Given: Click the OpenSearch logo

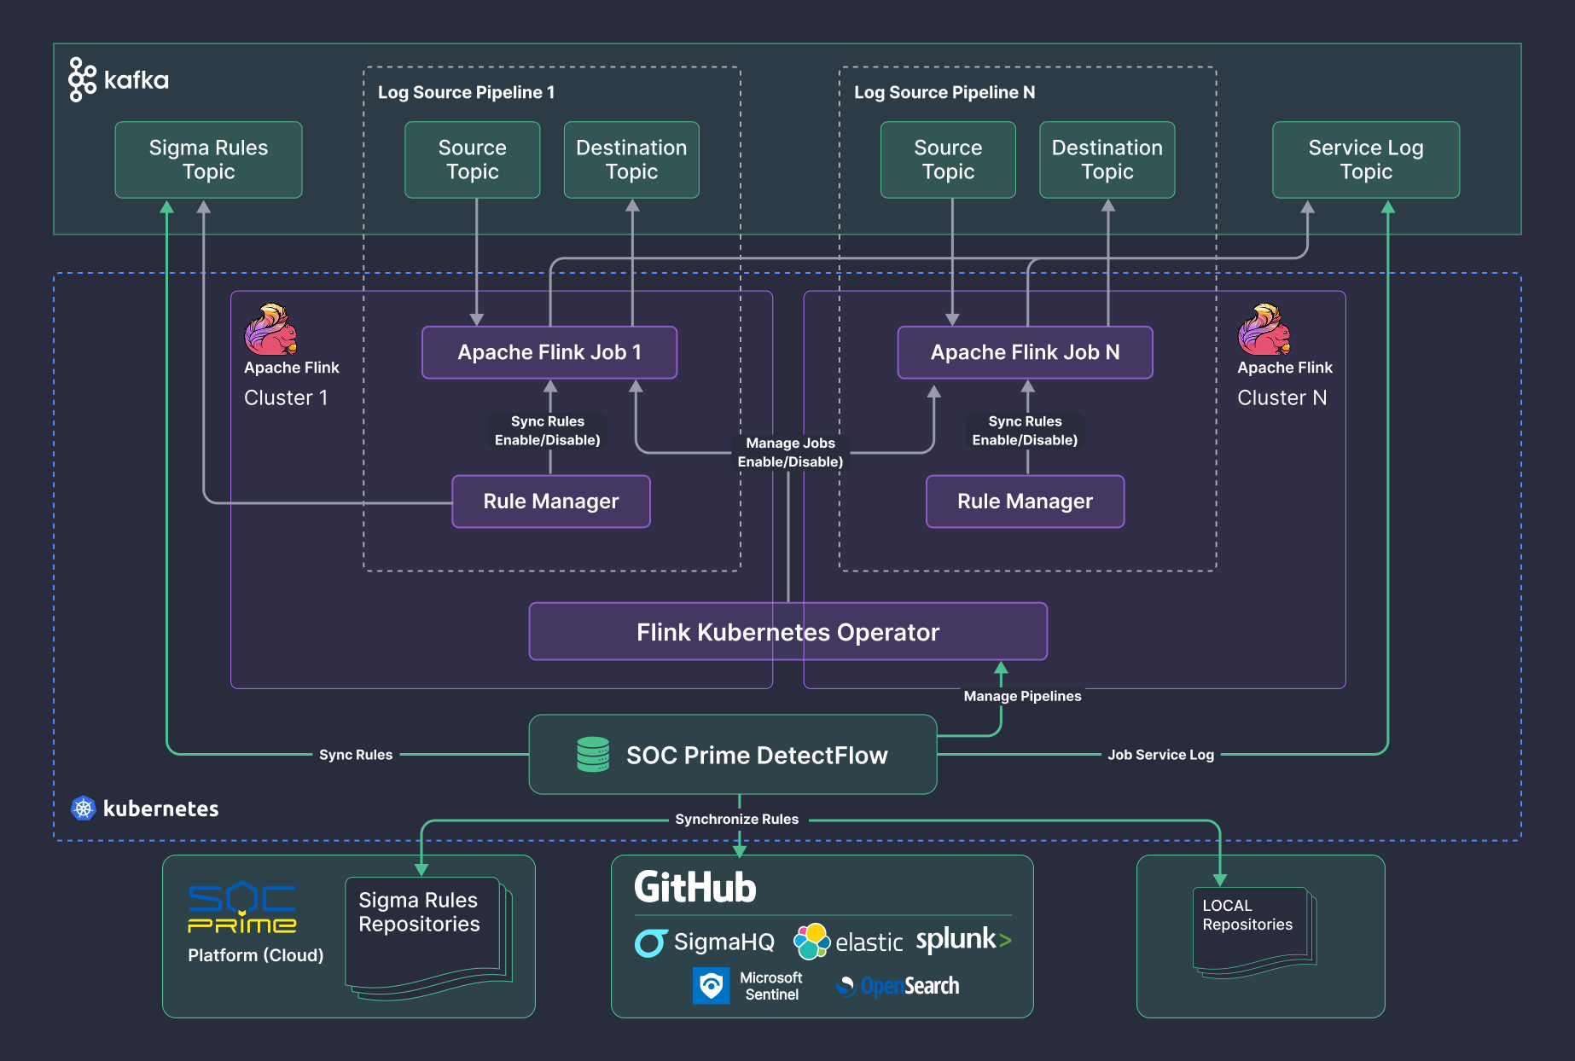Looking at the screenshot, I should (898, 987).
